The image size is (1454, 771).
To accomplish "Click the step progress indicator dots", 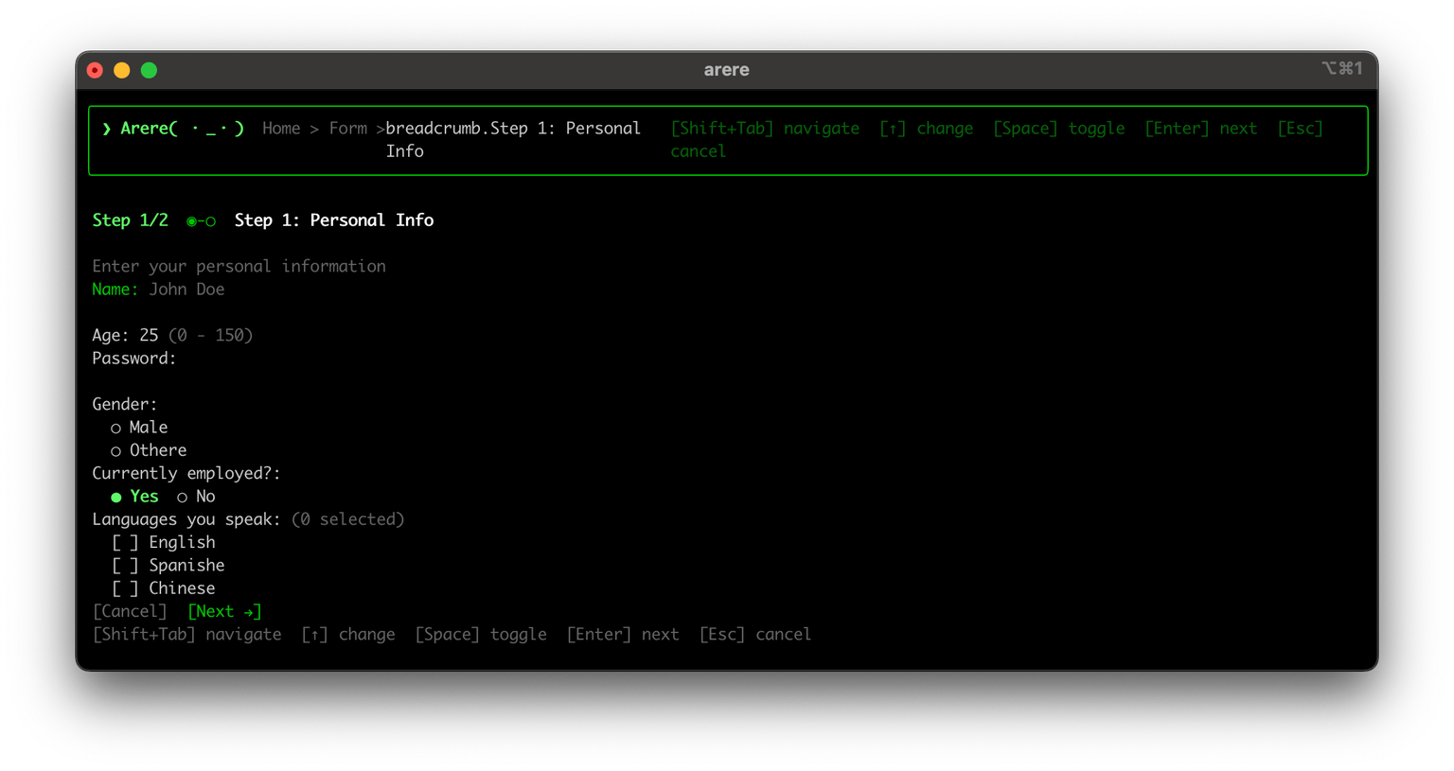I will [201, 221].
